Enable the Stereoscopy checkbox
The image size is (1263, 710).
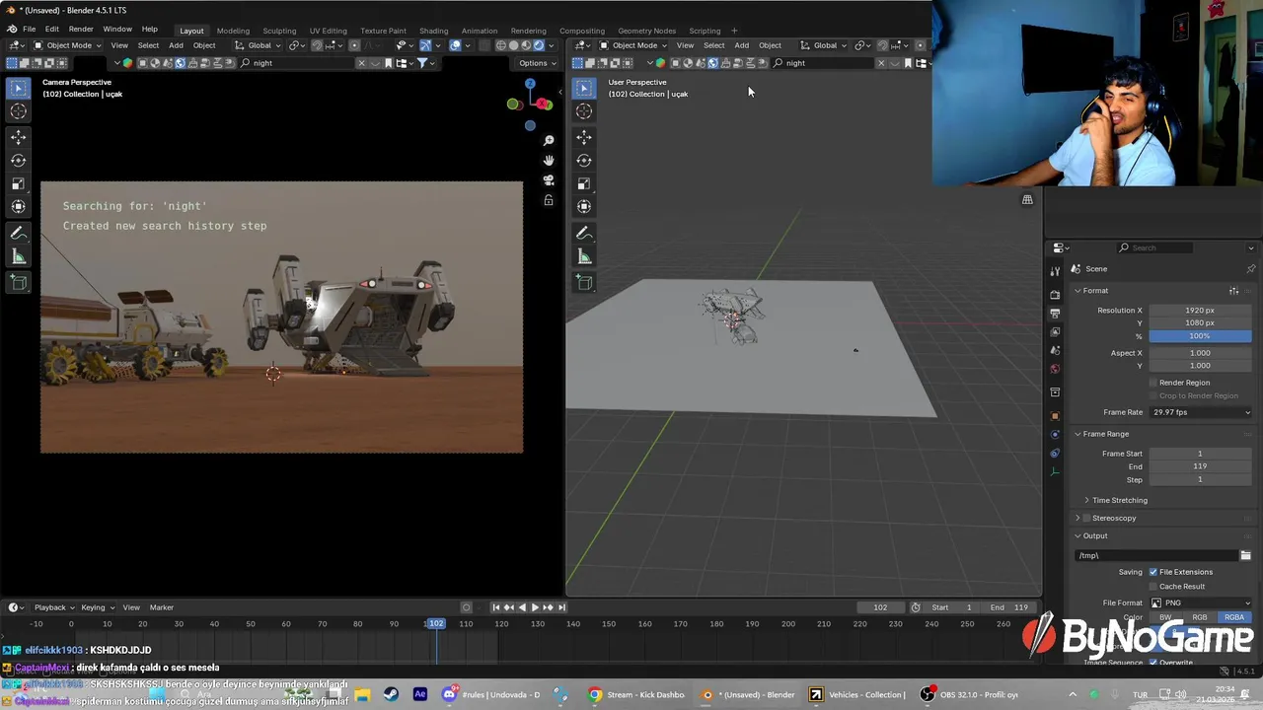pyautogui.click(x=1087, y=518)
